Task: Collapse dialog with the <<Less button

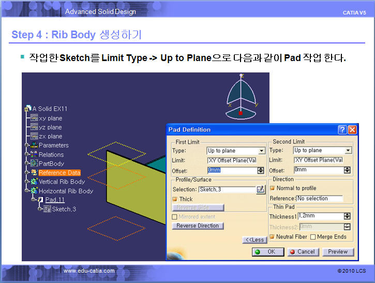Action: [254, 240]
